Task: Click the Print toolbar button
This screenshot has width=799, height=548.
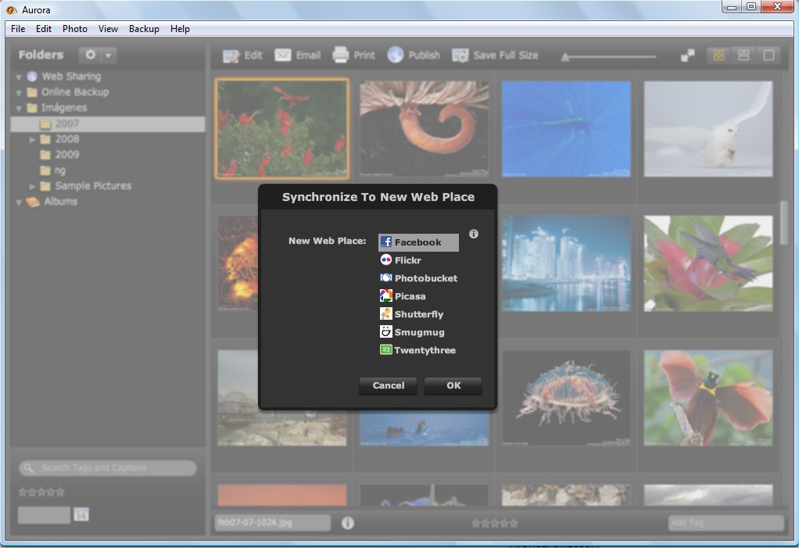Action: (x=353, y=55)
